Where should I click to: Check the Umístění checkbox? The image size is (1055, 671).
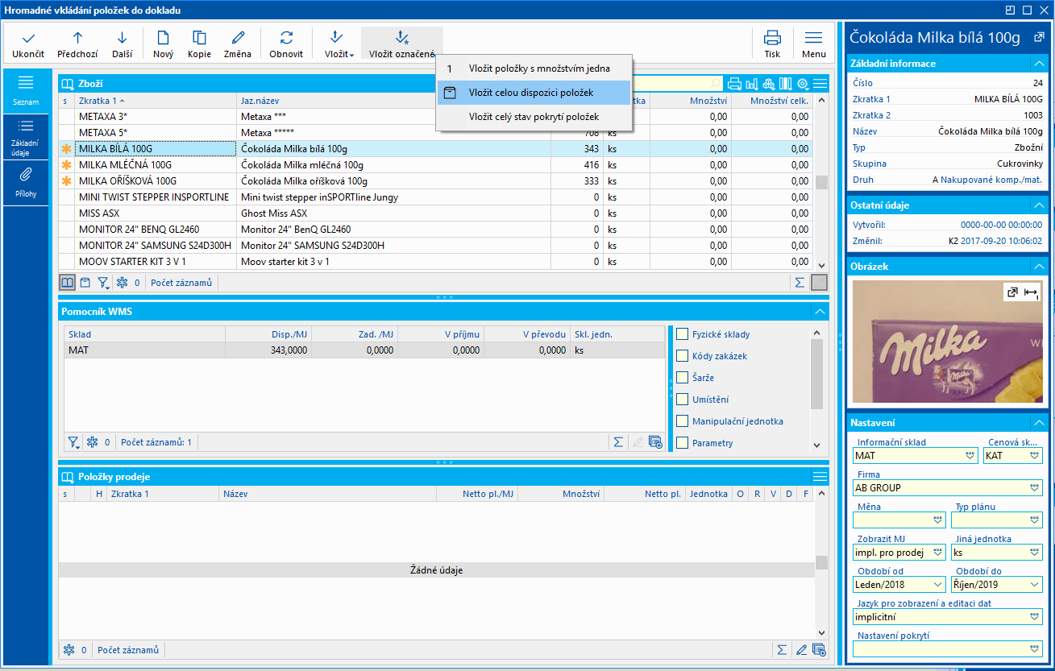coord(683,400)
